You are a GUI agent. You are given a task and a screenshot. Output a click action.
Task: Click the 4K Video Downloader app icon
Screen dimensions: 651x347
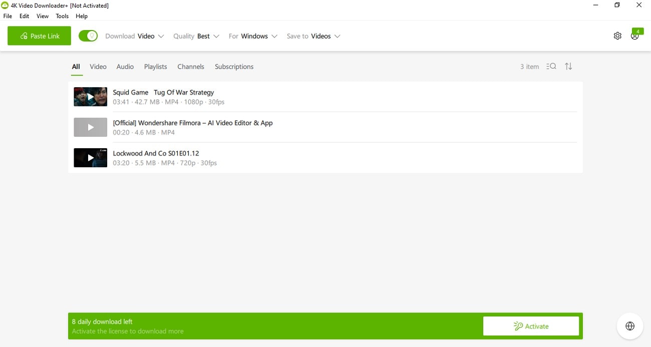(x=6, y=6)
